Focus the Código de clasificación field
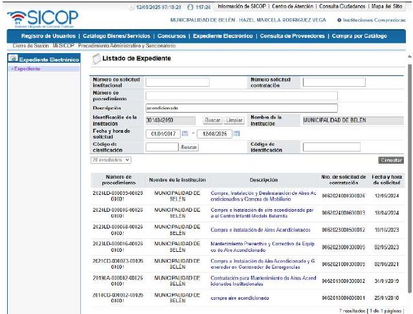This screenshot has width=413, height=314. pos(162,147)
